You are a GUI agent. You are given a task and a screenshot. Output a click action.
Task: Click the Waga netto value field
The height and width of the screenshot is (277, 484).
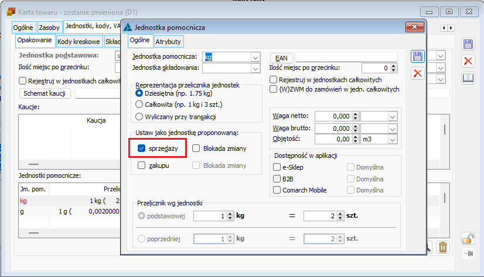pyautogui.click(x=333, y=116)
